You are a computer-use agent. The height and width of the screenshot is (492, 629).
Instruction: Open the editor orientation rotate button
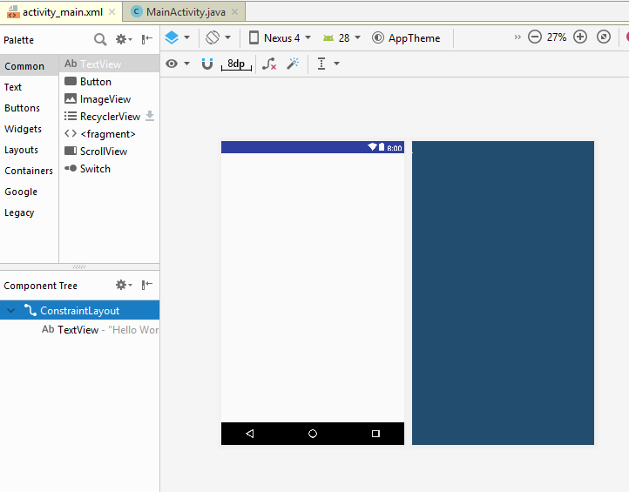213,37
